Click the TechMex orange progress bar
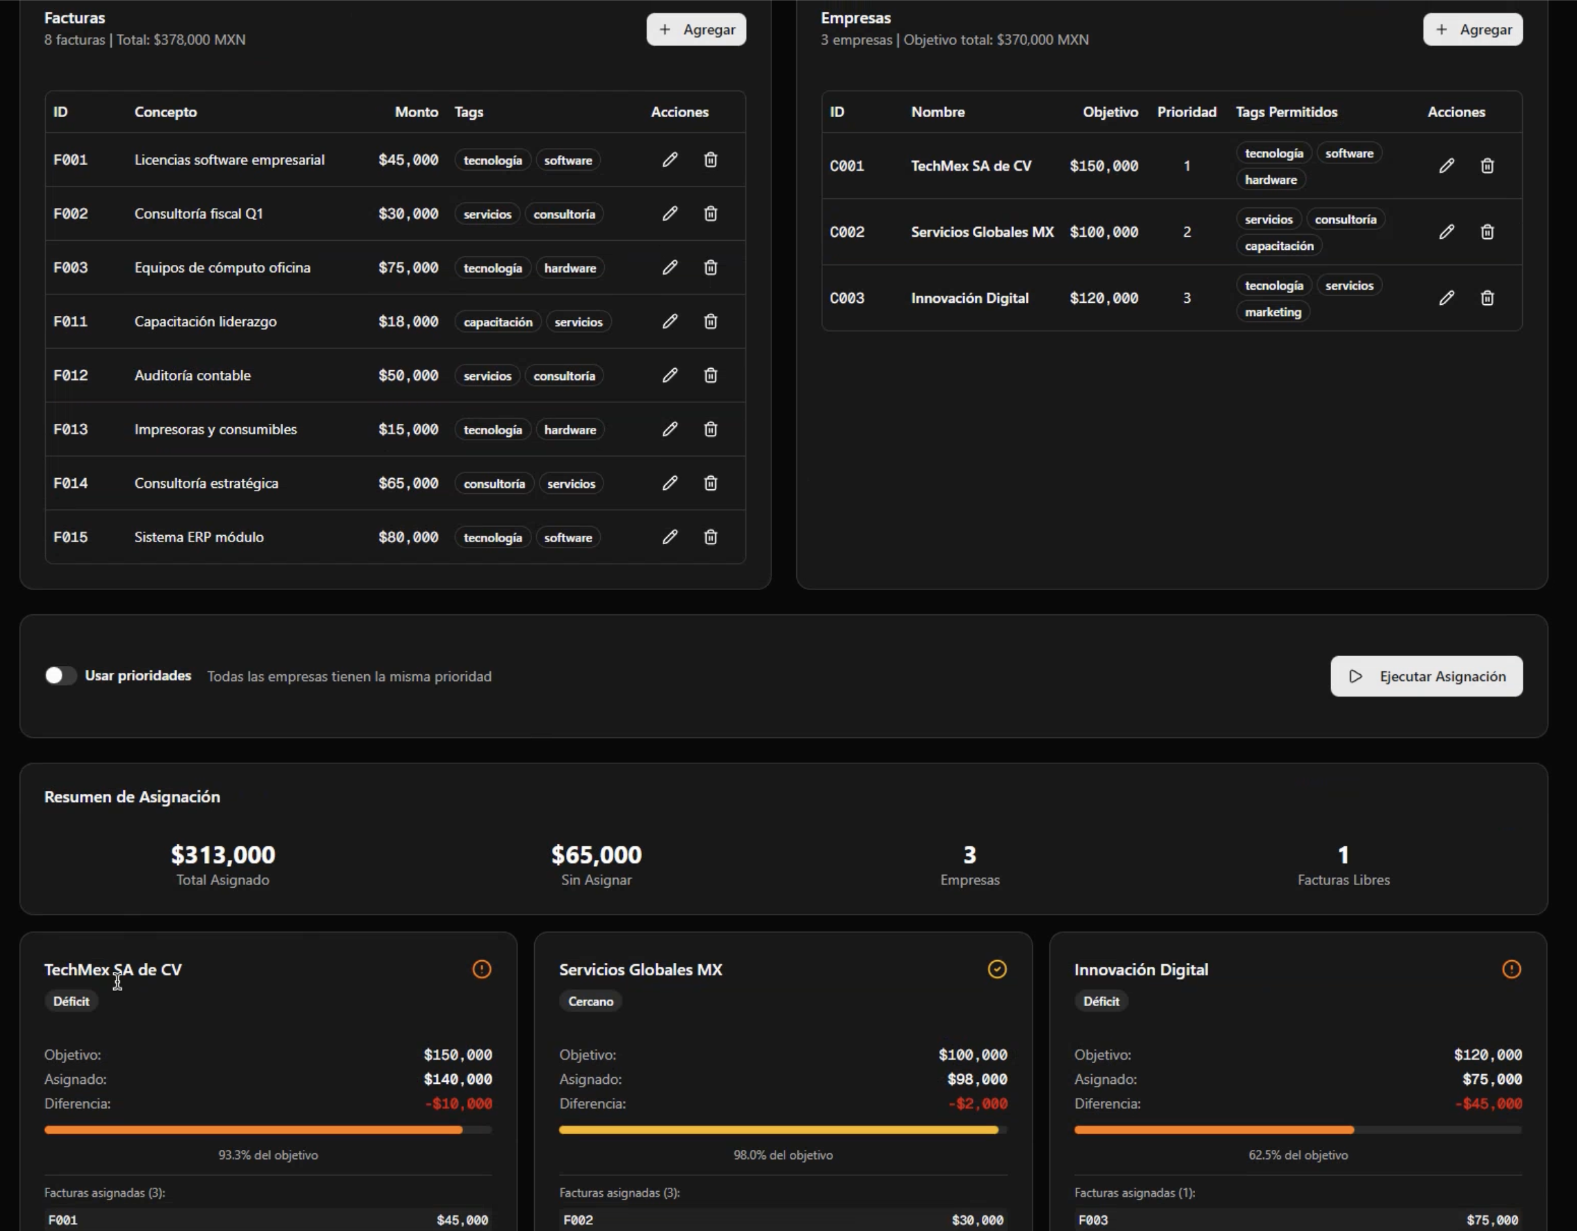 click(253, 1129)
